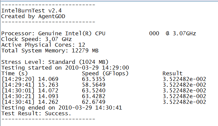218x126 pixels.
Task: Click the Created by AgentGOD text
Action: [33, 16]
